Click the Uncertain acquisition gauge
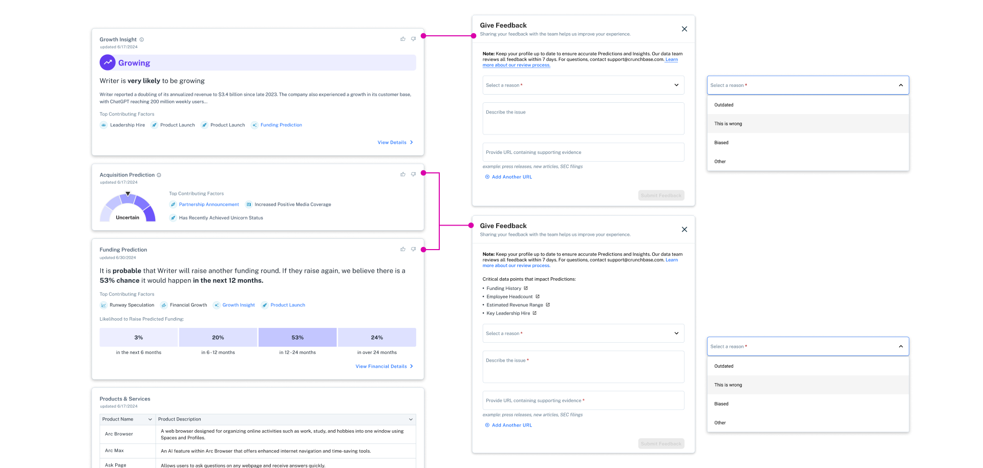Viewport: 983px width, 468px height. [127, 207]
